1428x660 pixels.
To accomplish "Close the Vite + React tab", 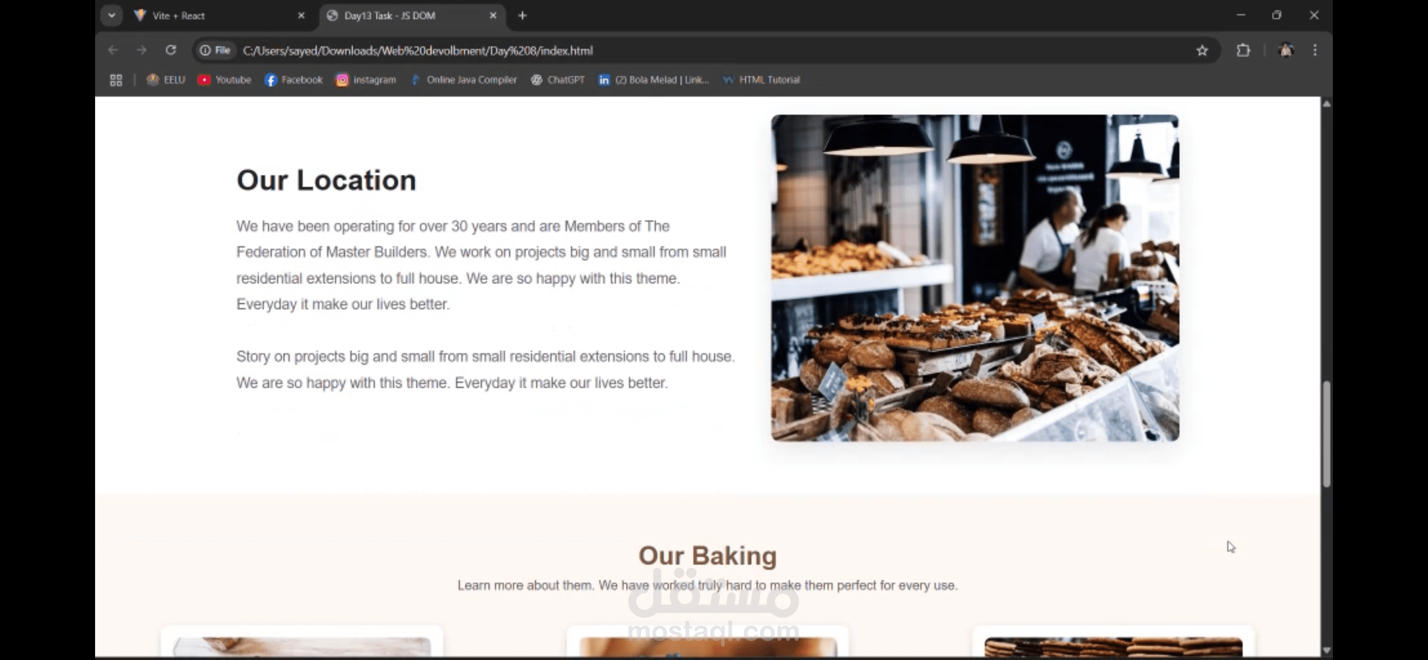I will coord(301,15).
